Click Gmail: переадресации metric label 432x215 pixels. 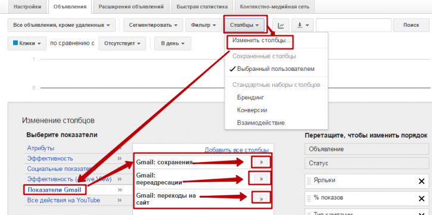pyautogui.click(x=159, y=179)
